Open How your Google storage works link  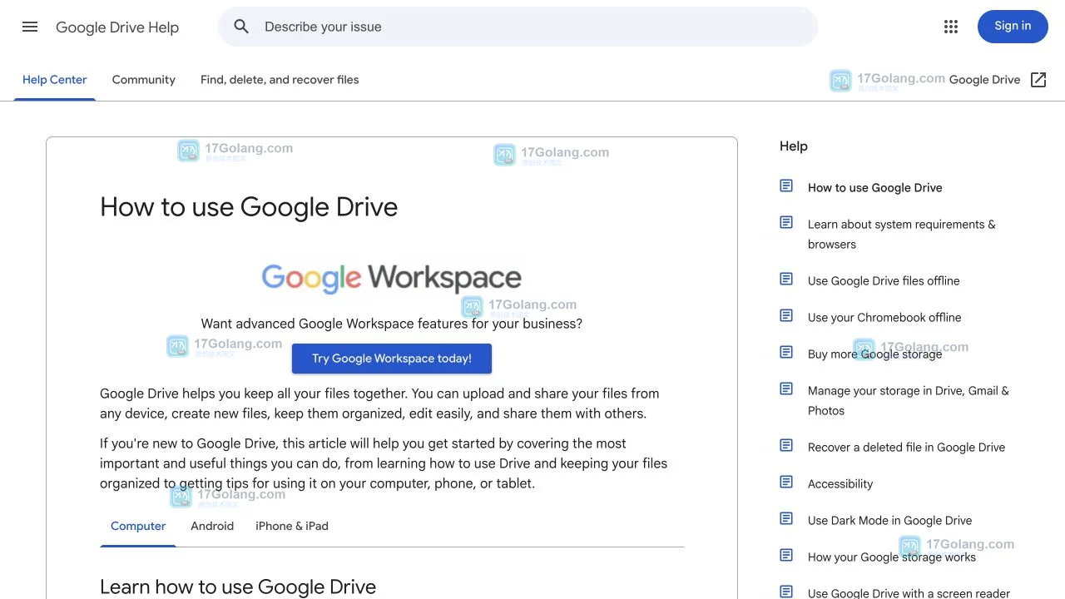point(892,557)
